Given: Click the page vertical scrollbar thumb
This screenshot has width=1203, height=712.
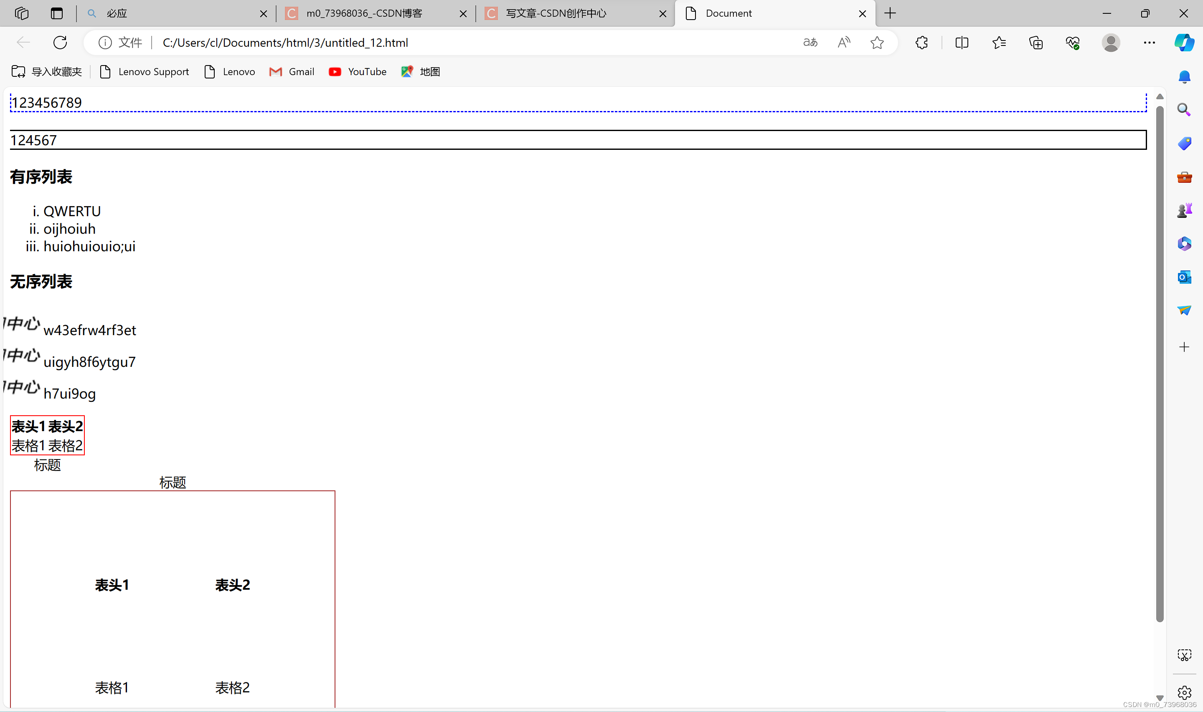Looking at the screenshot, I should click(1159, 365).
